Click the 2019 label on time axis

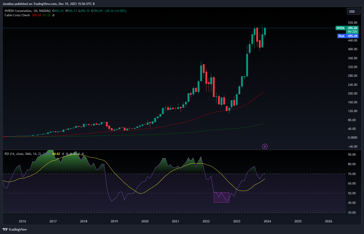[x=114, y=221]
